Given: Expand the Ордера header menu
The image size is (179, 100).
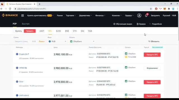Looking at the screenshot, I should 129,16.
